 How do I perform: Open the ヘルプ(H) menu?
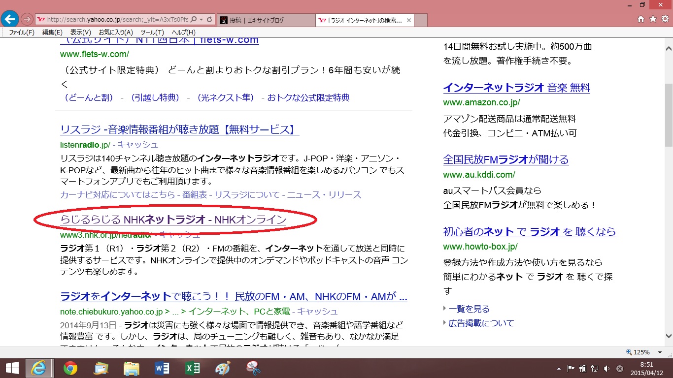(183, 32)
